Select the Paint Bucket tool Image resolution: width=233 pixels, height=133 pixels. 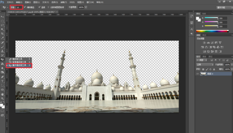tap(2, 64)
